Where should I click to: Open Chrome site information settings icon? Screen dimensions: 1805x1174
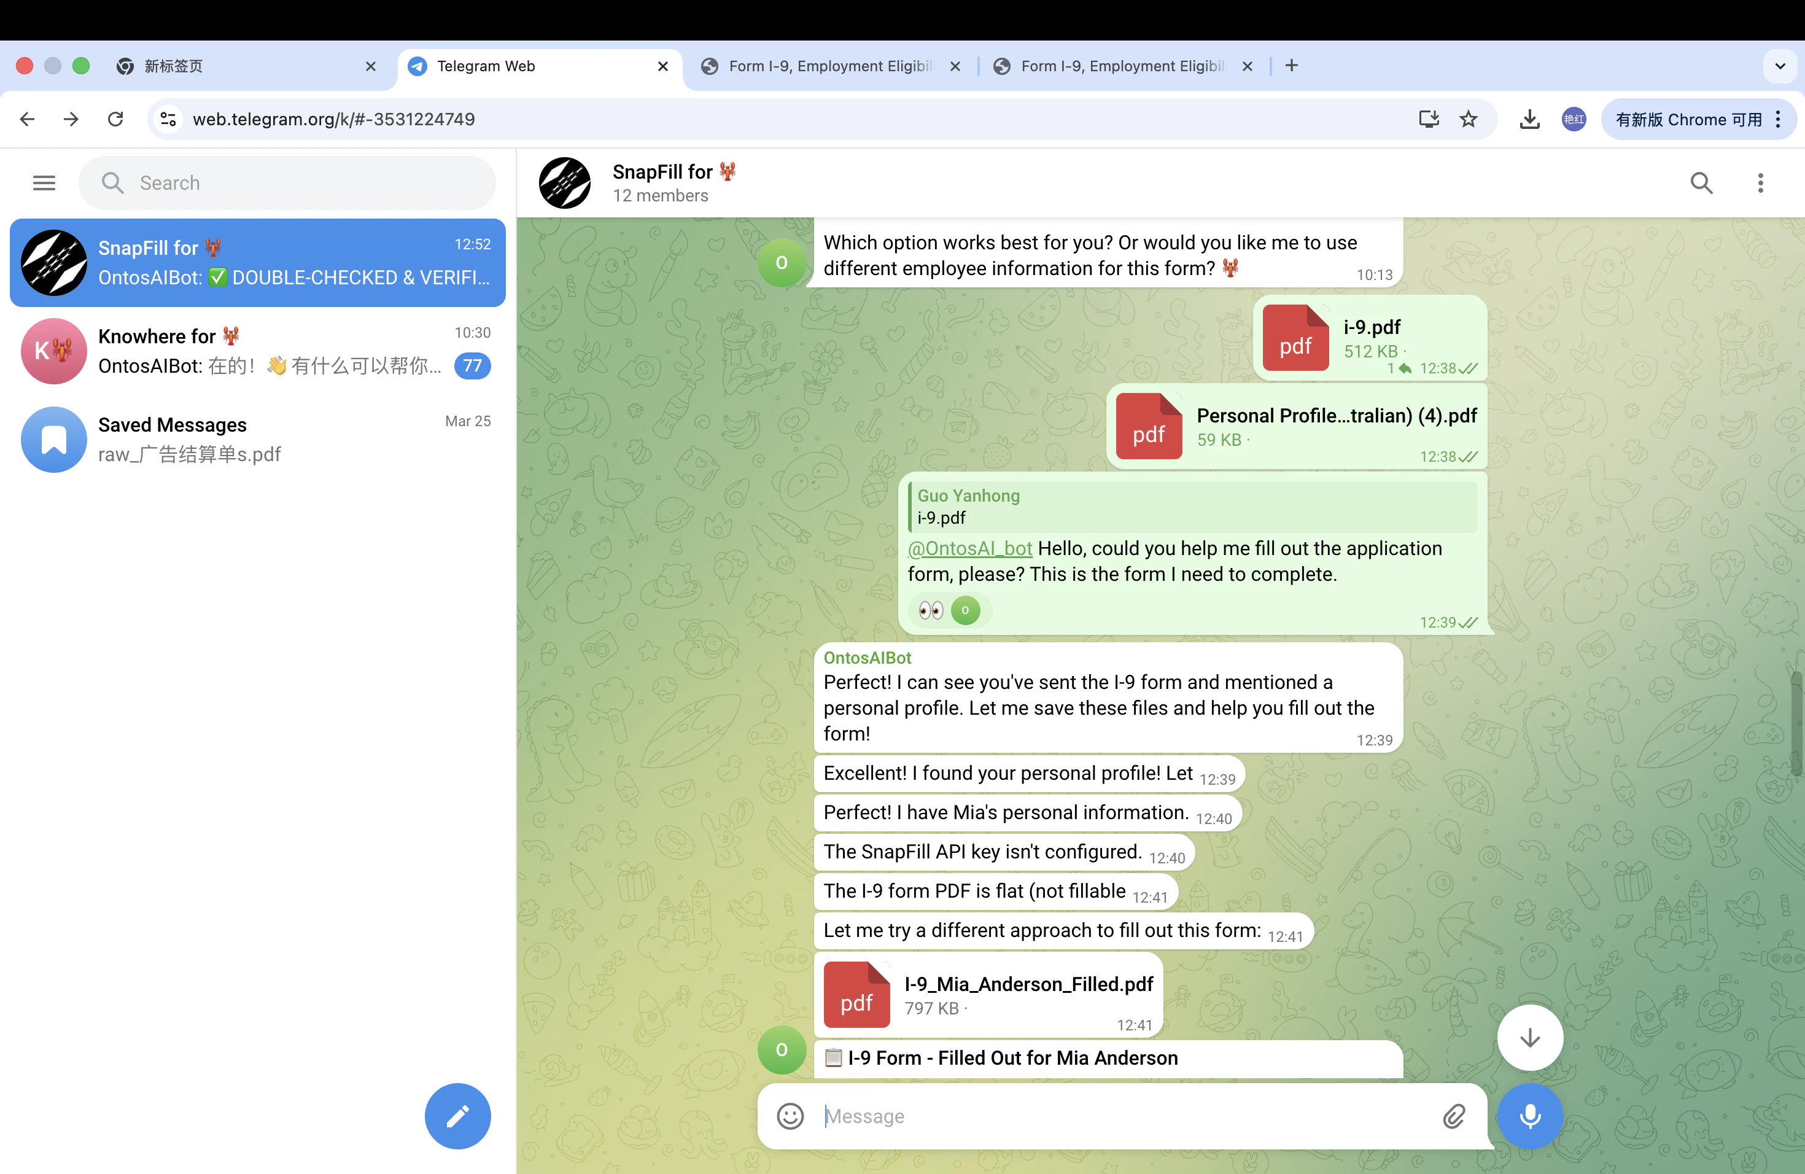(168, 119)
